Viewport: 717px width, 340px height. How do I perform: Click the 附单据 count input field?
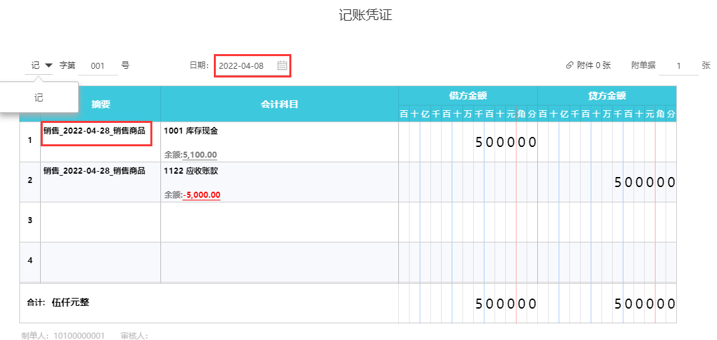(x=678, y=66)
